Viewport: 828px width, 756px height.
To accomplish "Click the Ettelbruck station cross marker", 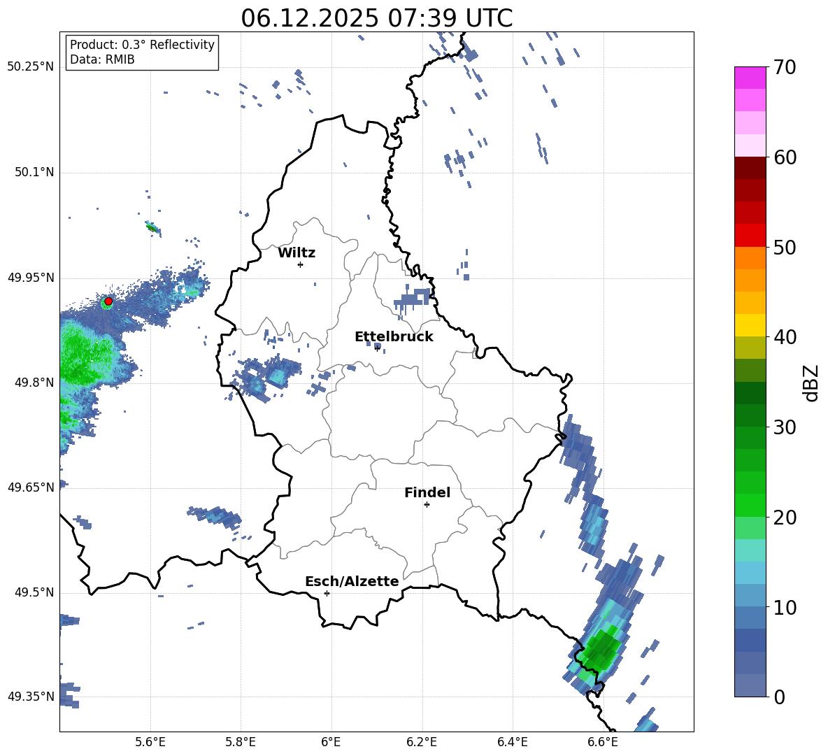I will pos(377,348).
